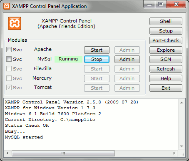Click the Modules group label

click(x=17, y=40)
